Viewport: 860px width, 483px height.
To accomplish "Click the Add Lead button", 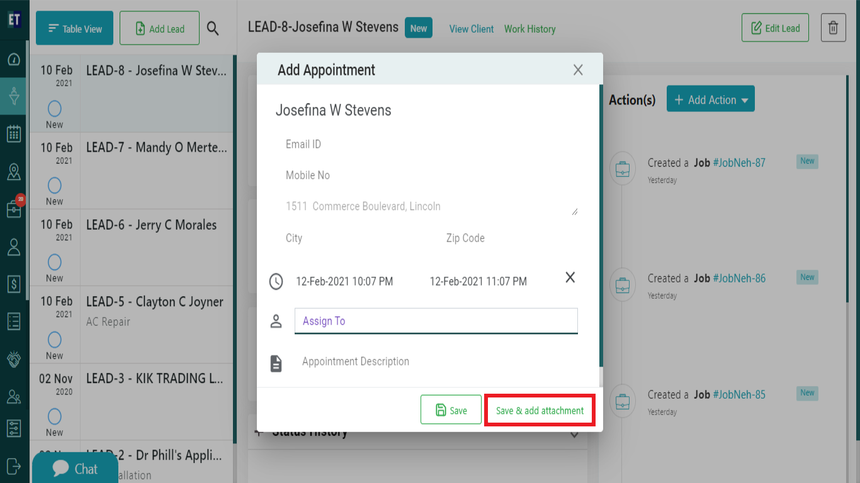I will coord(160,28).
